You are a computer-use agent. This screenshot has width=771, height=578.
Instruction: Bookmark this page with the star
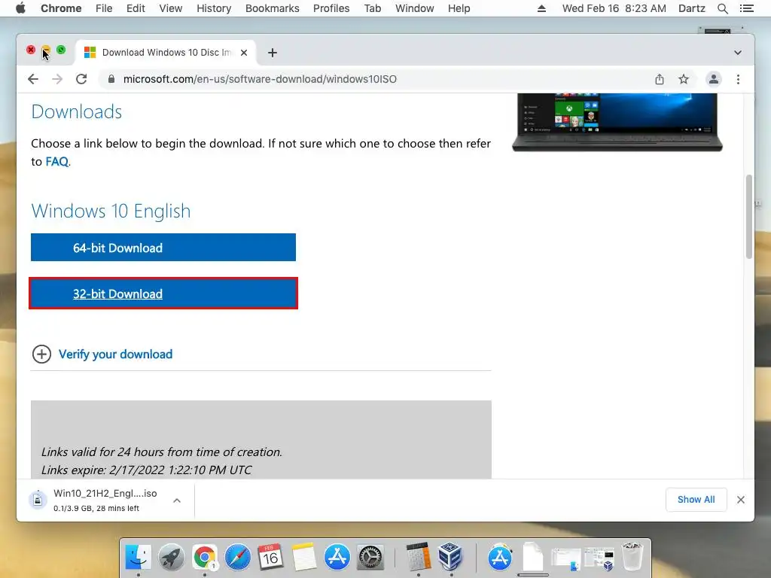point(684,79)
